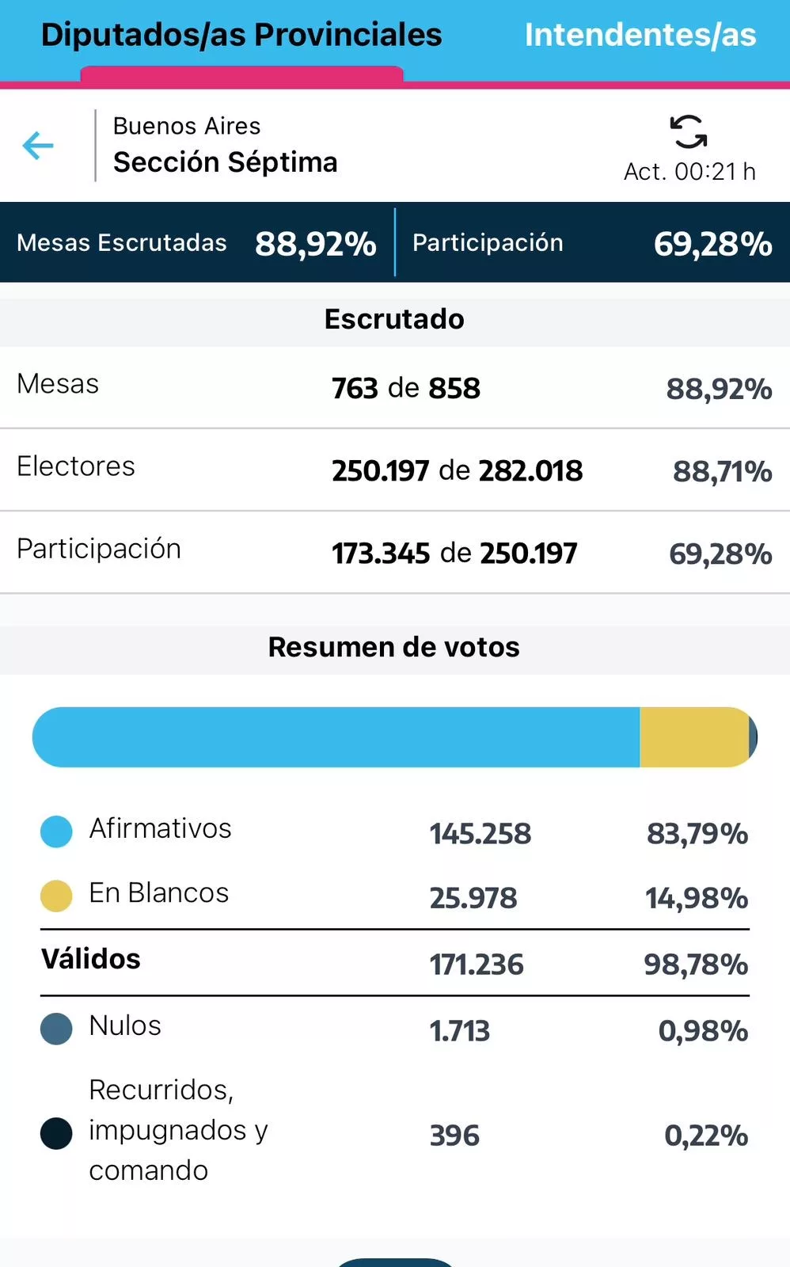This screenshot has height=1267, width=790.
Task: Open the Intendentes/as tab
Action: tap(640, 36)
